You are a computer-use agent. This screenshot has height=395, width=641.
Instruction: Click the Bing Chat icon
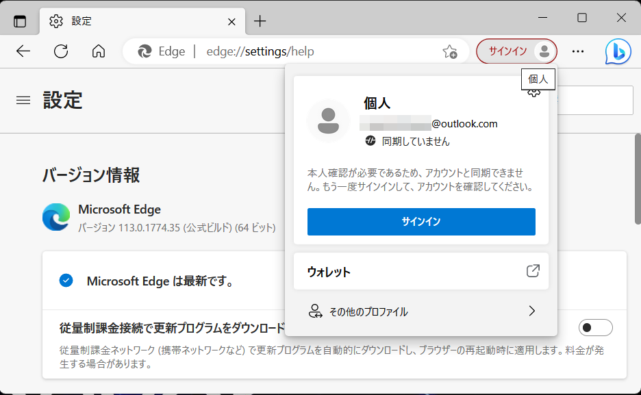[617, 51]
